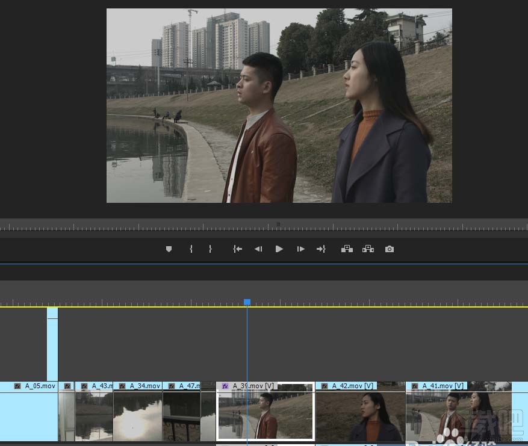The width and height of the screenshot is (528, 446).
Task: Click the blue playhead on timeline ruler
Action: pos(247,302)
